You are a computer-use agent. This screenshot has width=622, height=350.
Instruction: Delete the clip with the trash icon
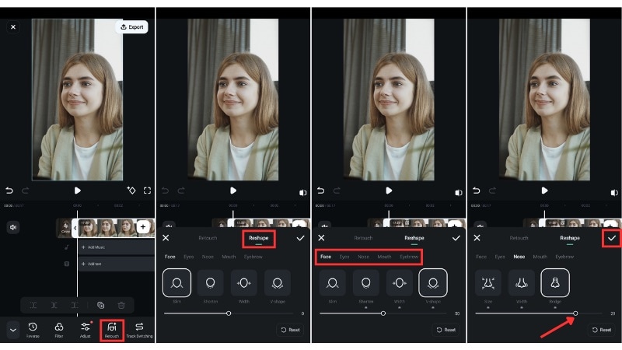pos(121,305)
